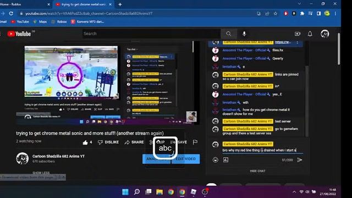The image size is (352, 198).
Task: Open Konversi MP3 bookmark
Action: [x=87, y=22]
